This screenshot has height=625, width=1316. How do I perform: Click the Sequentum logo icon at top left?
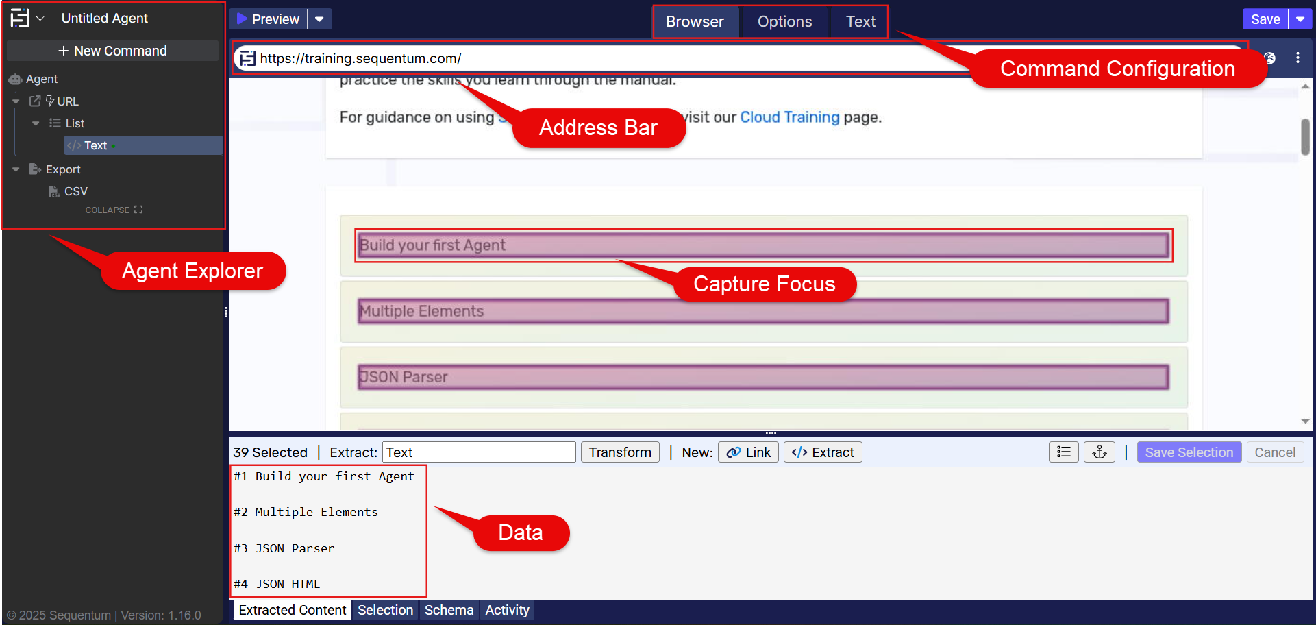coord(20,19)
